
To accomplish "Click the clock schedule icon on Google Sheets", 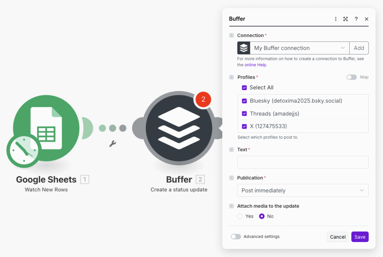I will pos(24,151).
